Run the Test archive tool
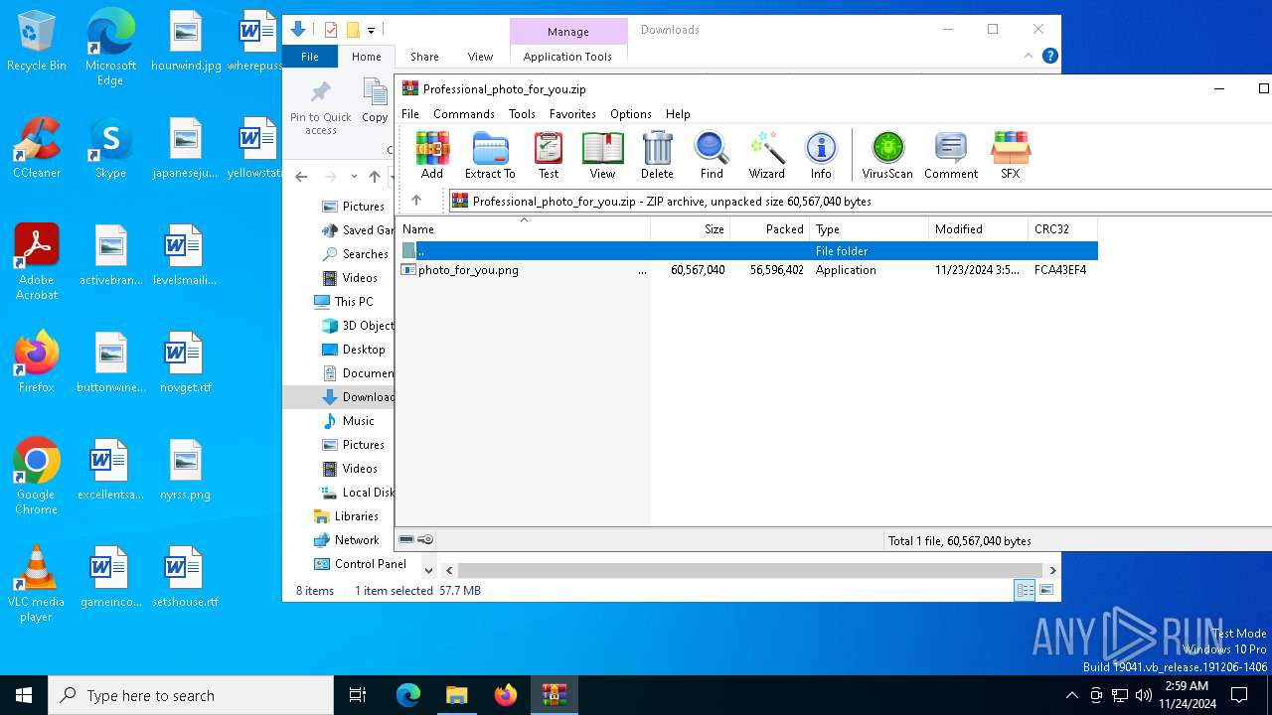Screen dimensions: 1272x715 549,156
